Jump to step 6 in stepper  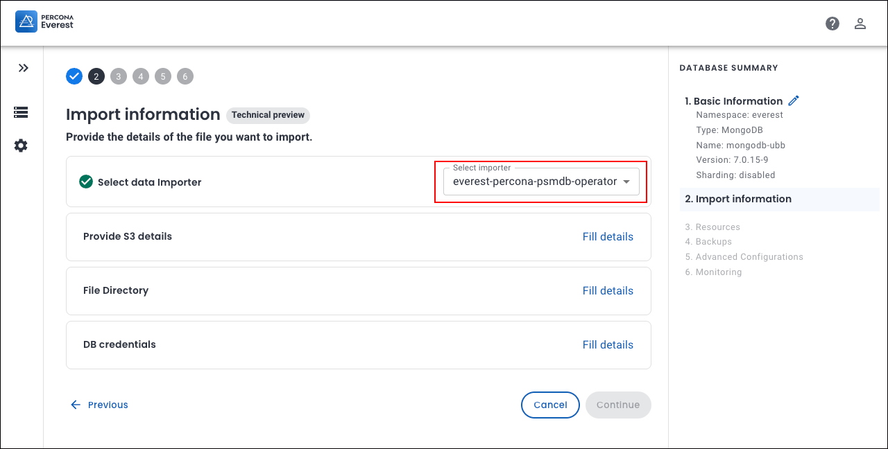185,76
